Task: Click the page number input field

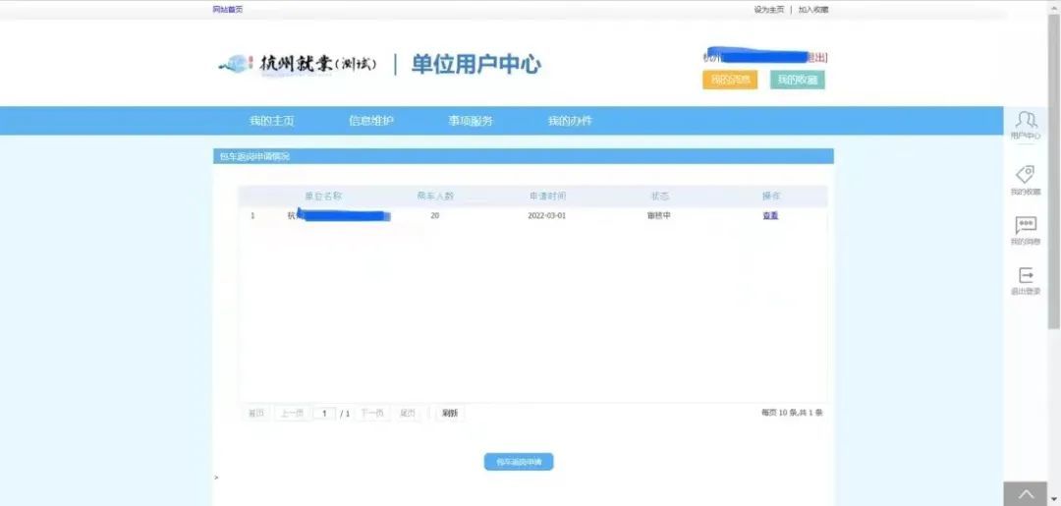Action: (324, 414)
